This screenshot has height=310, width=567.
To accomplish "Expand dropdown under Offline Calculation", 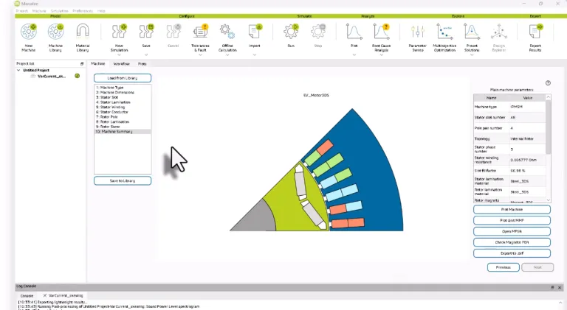I will (227, 54).
